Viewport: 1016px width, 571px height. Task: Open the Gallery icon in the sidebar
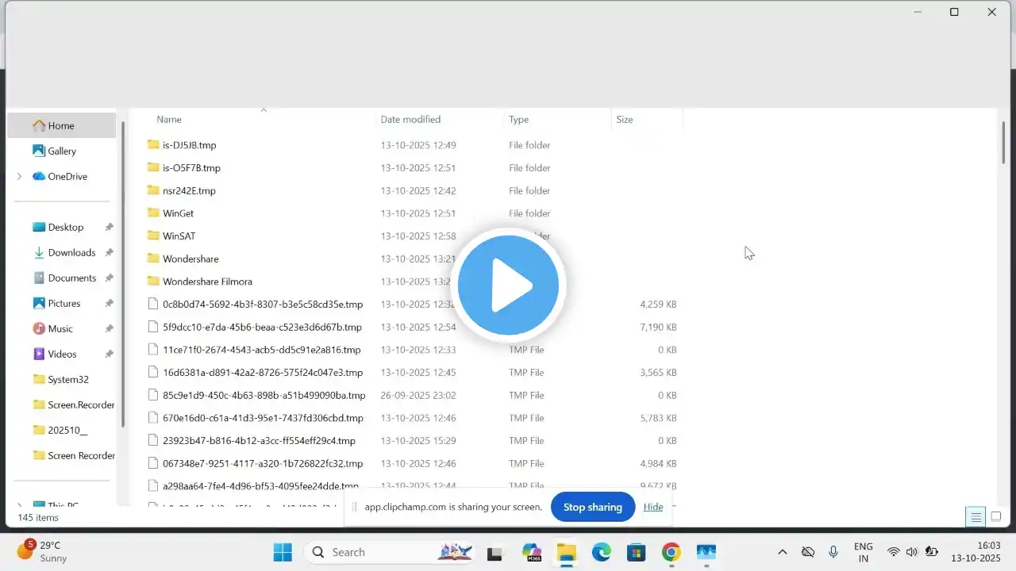click(39, 151)
